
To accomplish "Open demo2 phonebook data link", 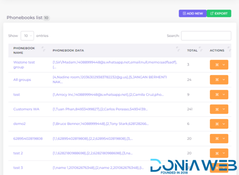I will (x=100, y=124).
